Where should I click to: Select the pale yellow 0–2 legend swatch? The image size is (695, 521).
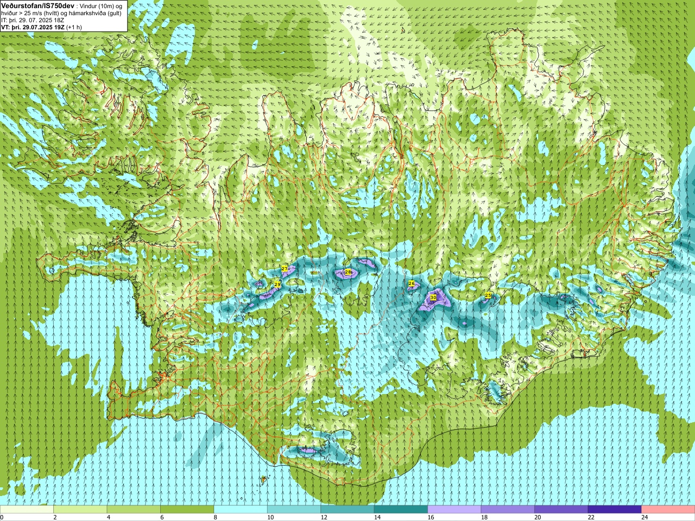coord(27,510)
